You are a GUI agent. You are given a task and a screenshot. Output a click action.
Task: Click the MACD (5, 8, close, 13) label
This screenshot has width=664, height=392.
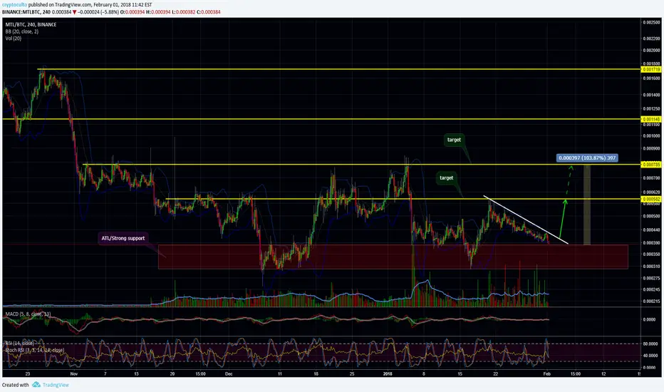28,314
